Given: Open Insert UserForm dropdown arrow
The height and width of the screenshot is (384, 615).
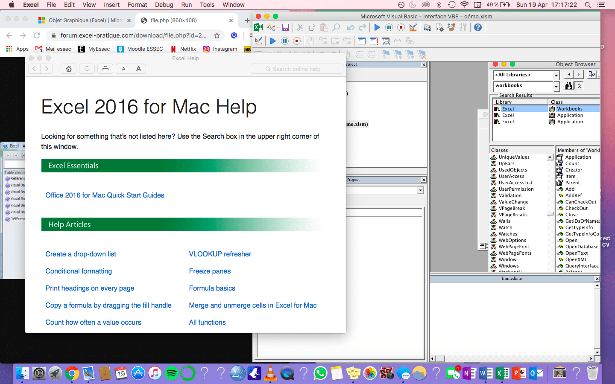Looking at the screenshot, I should point(278,27).
